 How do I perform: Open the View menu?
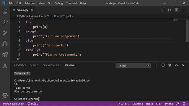pyautogui.click(x=42, y=3)
